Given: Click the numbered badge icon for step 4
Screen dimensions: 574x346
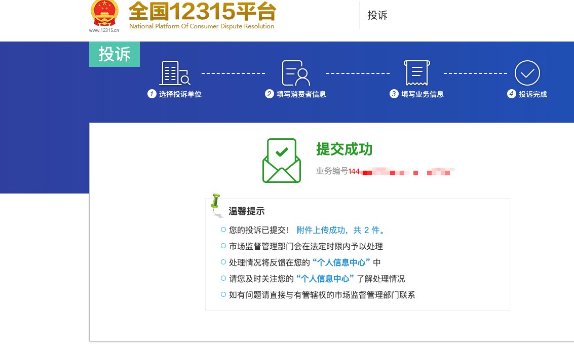Looking at the screenshot, I should pyautogui.click(x=511, y=94).
